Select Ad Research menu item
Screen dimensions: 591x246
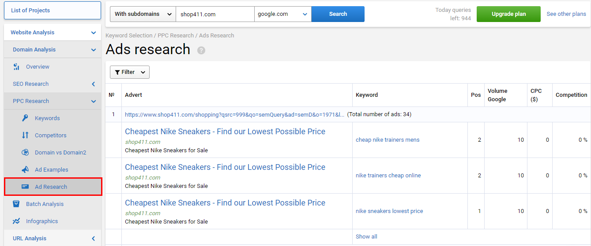point(53,187)
